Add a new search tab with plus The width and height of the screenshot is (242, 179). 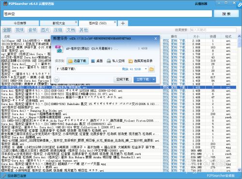(123, 23)
